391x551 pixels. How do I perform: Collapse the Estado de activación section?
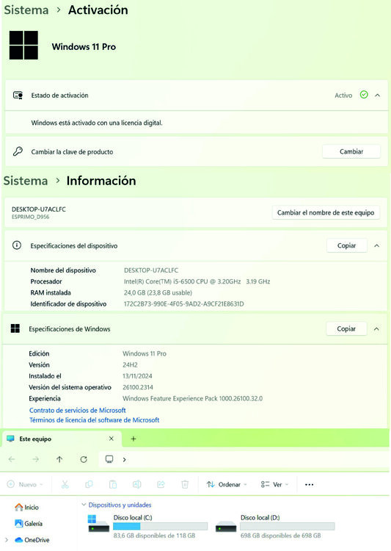(x=377, y=96)
